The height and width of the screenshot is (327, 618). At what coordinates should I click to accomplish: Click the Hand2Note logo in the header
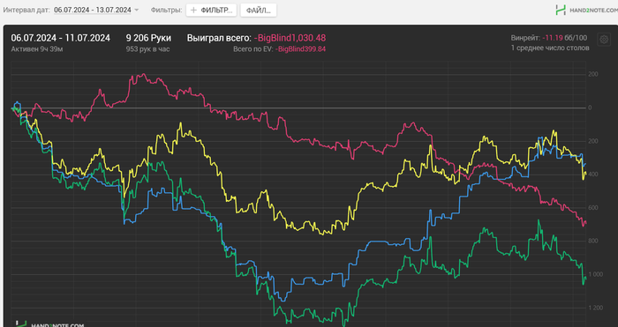(586, 11)
